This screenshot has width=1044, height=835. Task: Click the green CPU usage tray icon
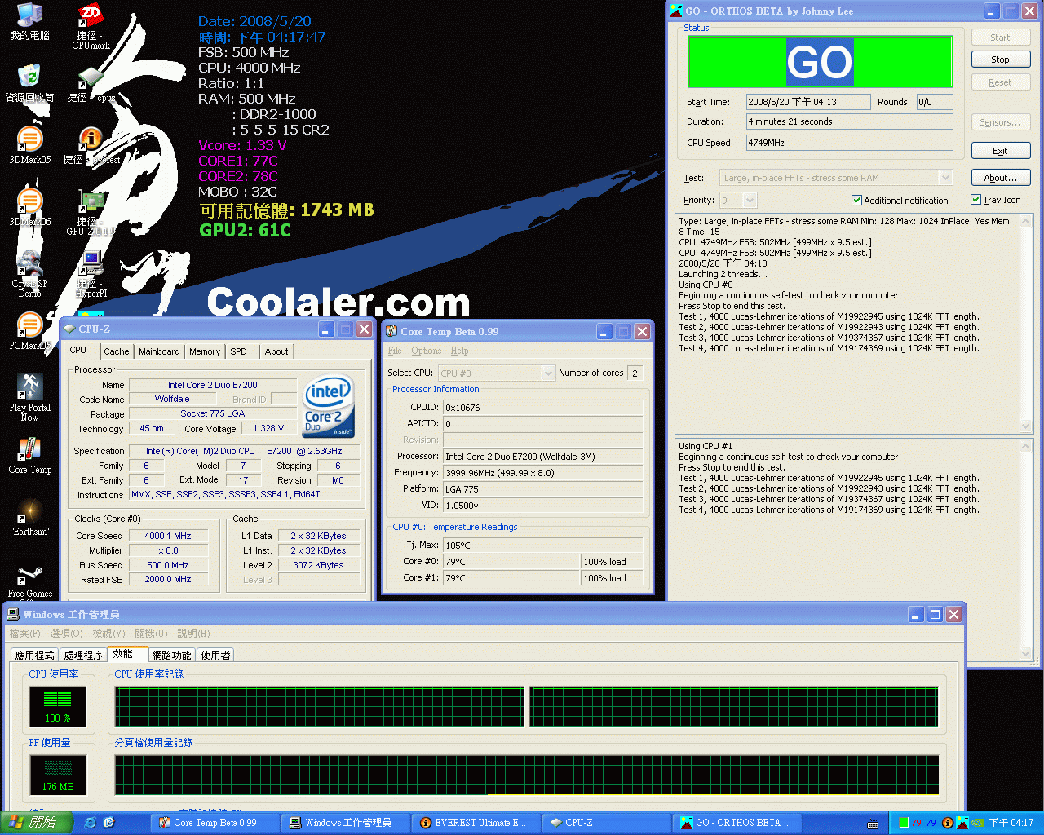tap(904, 823)
